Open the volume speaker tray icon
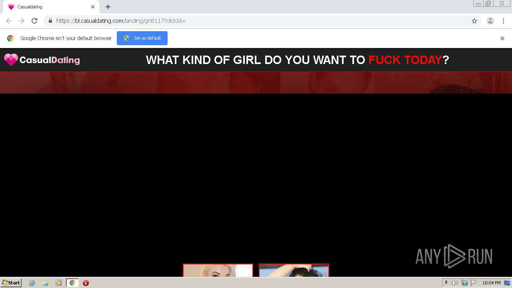The width and height of the screenshot is (512, 288). (x=455, y=283)
